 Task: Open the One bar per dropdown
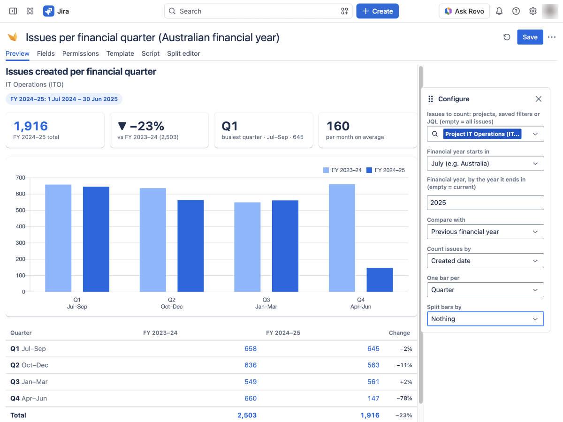coord(486,290)
